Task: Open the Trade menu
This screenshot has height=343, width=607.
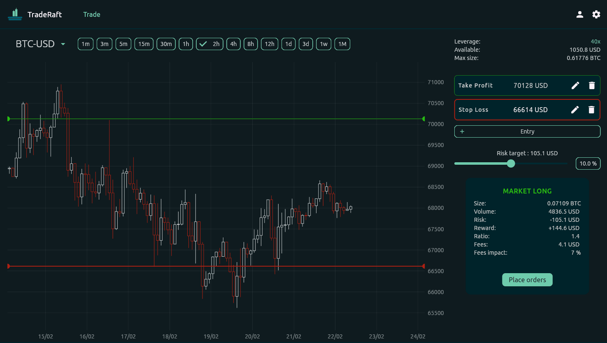Action: pyautogui.click(x=91, y=14)
